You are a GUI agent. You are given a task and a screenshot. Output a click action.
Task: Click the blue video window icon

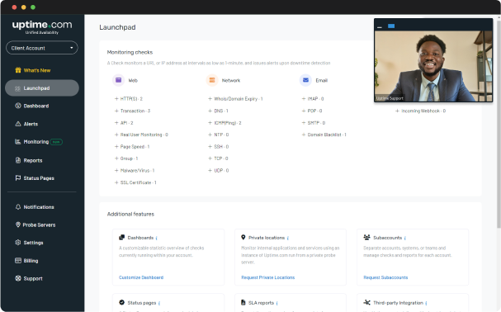click(x=391, y=26)
